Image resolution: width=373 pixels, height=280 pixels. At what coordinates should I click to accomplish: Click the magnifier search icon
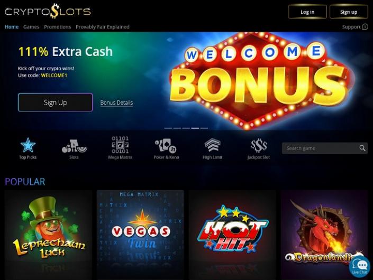(x=362, y=148)
